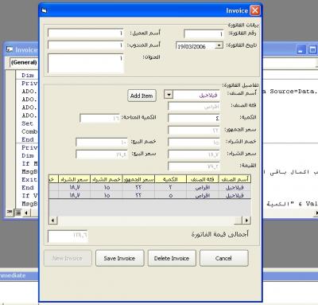The height and width of the screenshot is (305, 318).
Task: Click the public price column header in grid
Action: pyautogui.click(x=138, y=179)
